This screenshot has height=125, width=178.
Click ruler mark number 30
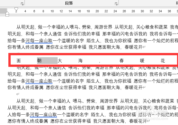[x=142, y=11]
